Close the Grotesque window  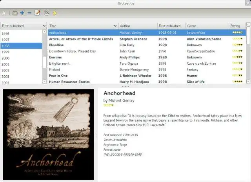(248, 3)
